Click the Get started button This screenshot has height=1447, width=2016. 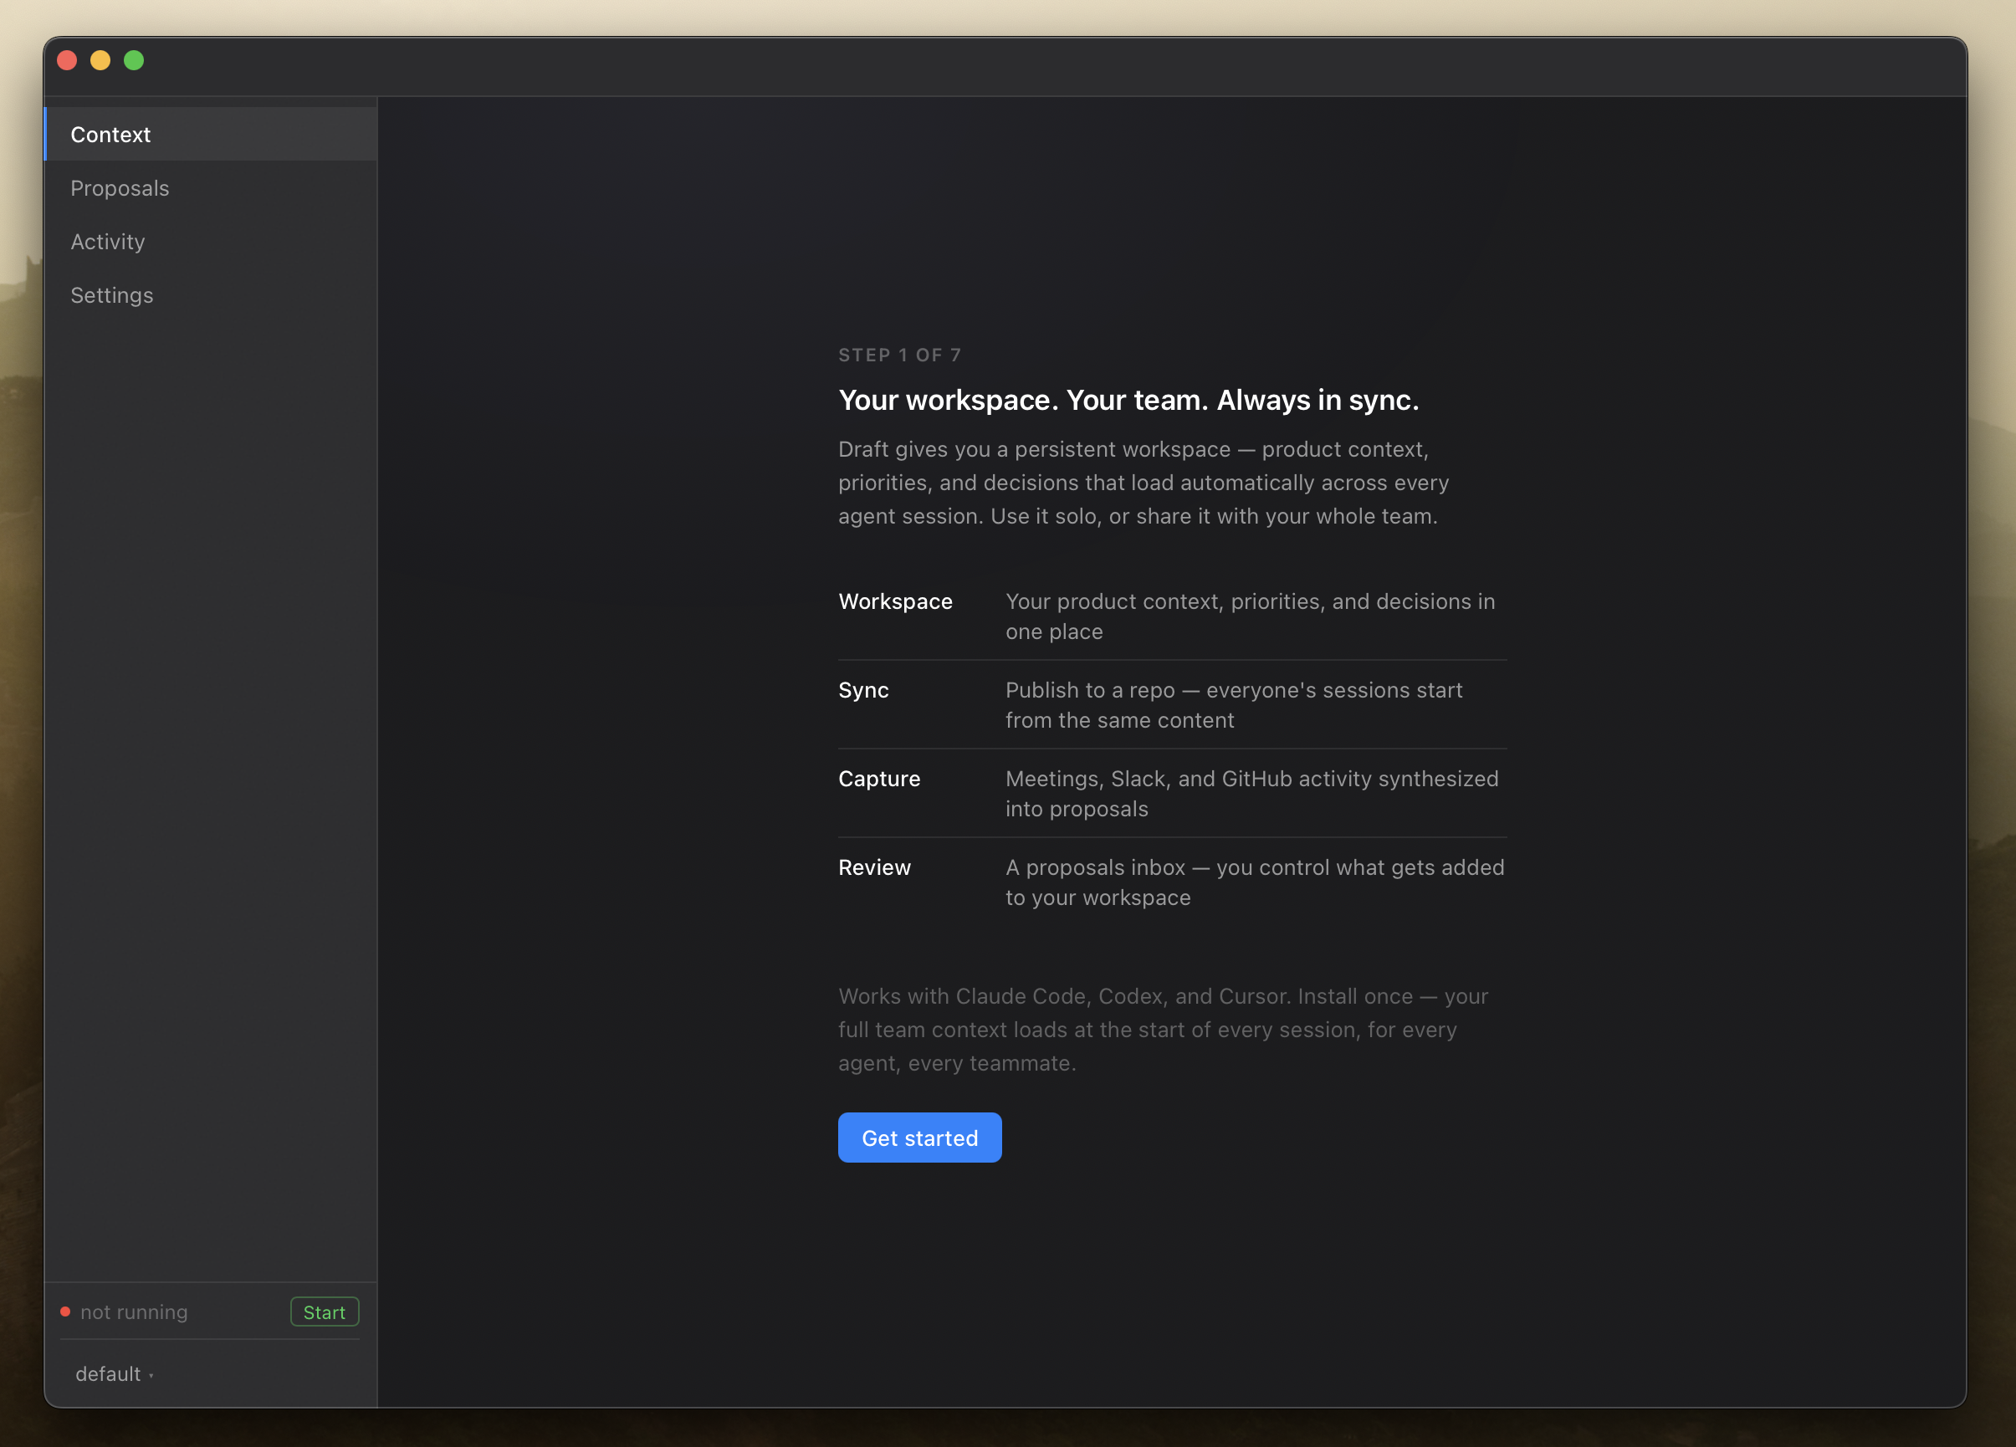(x=919, y=1138)
